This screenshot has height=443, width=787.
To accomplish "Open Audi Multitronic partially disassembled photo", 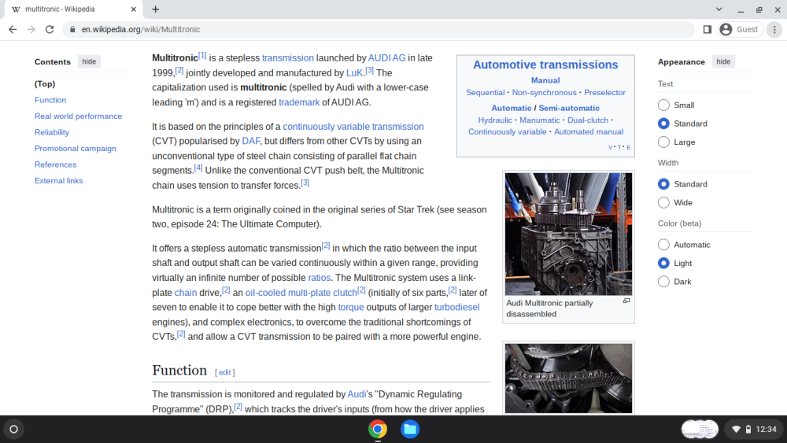I will click(x=568, y=234).
